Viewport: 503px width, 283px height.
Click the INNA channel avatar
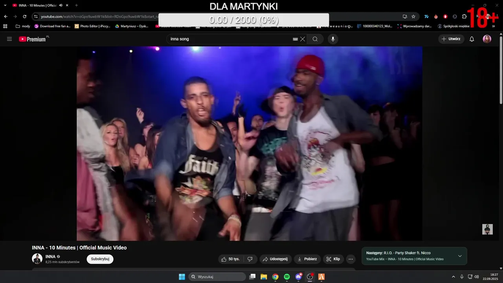[37, 259]
